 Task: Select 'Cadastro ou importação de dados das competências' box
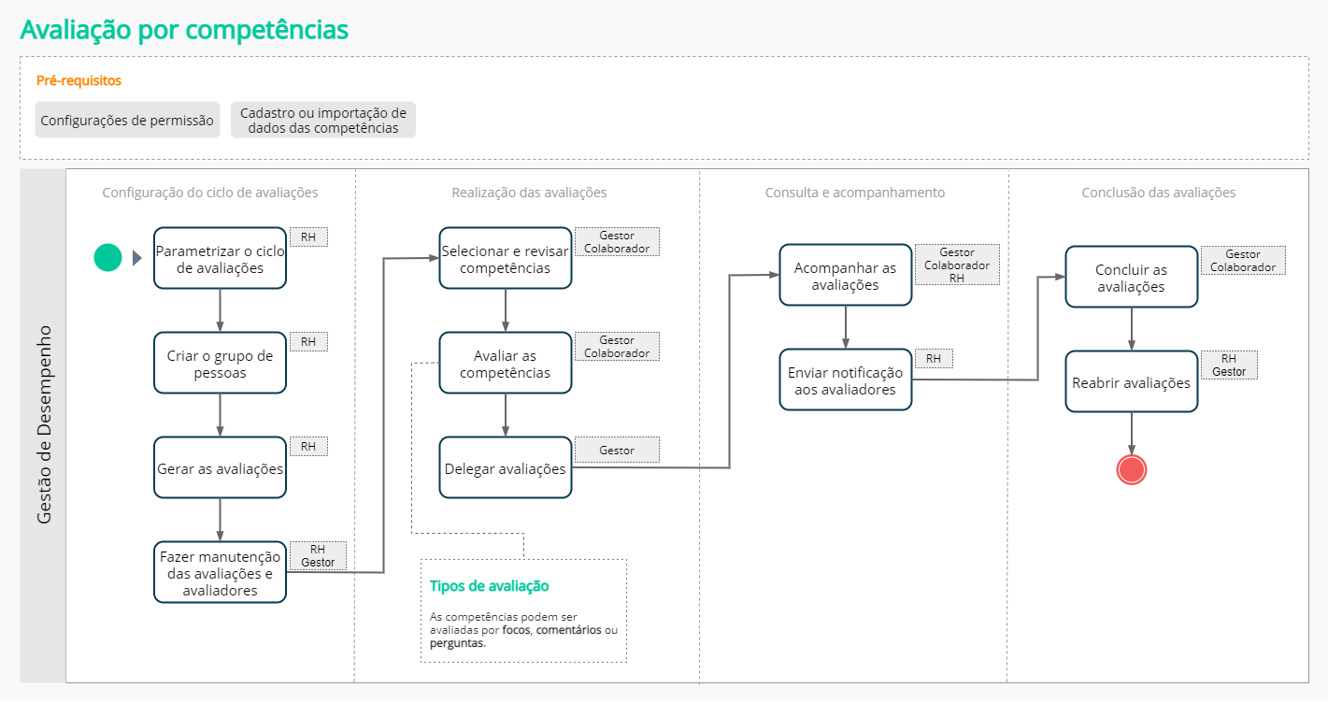(x=323, y=121)
